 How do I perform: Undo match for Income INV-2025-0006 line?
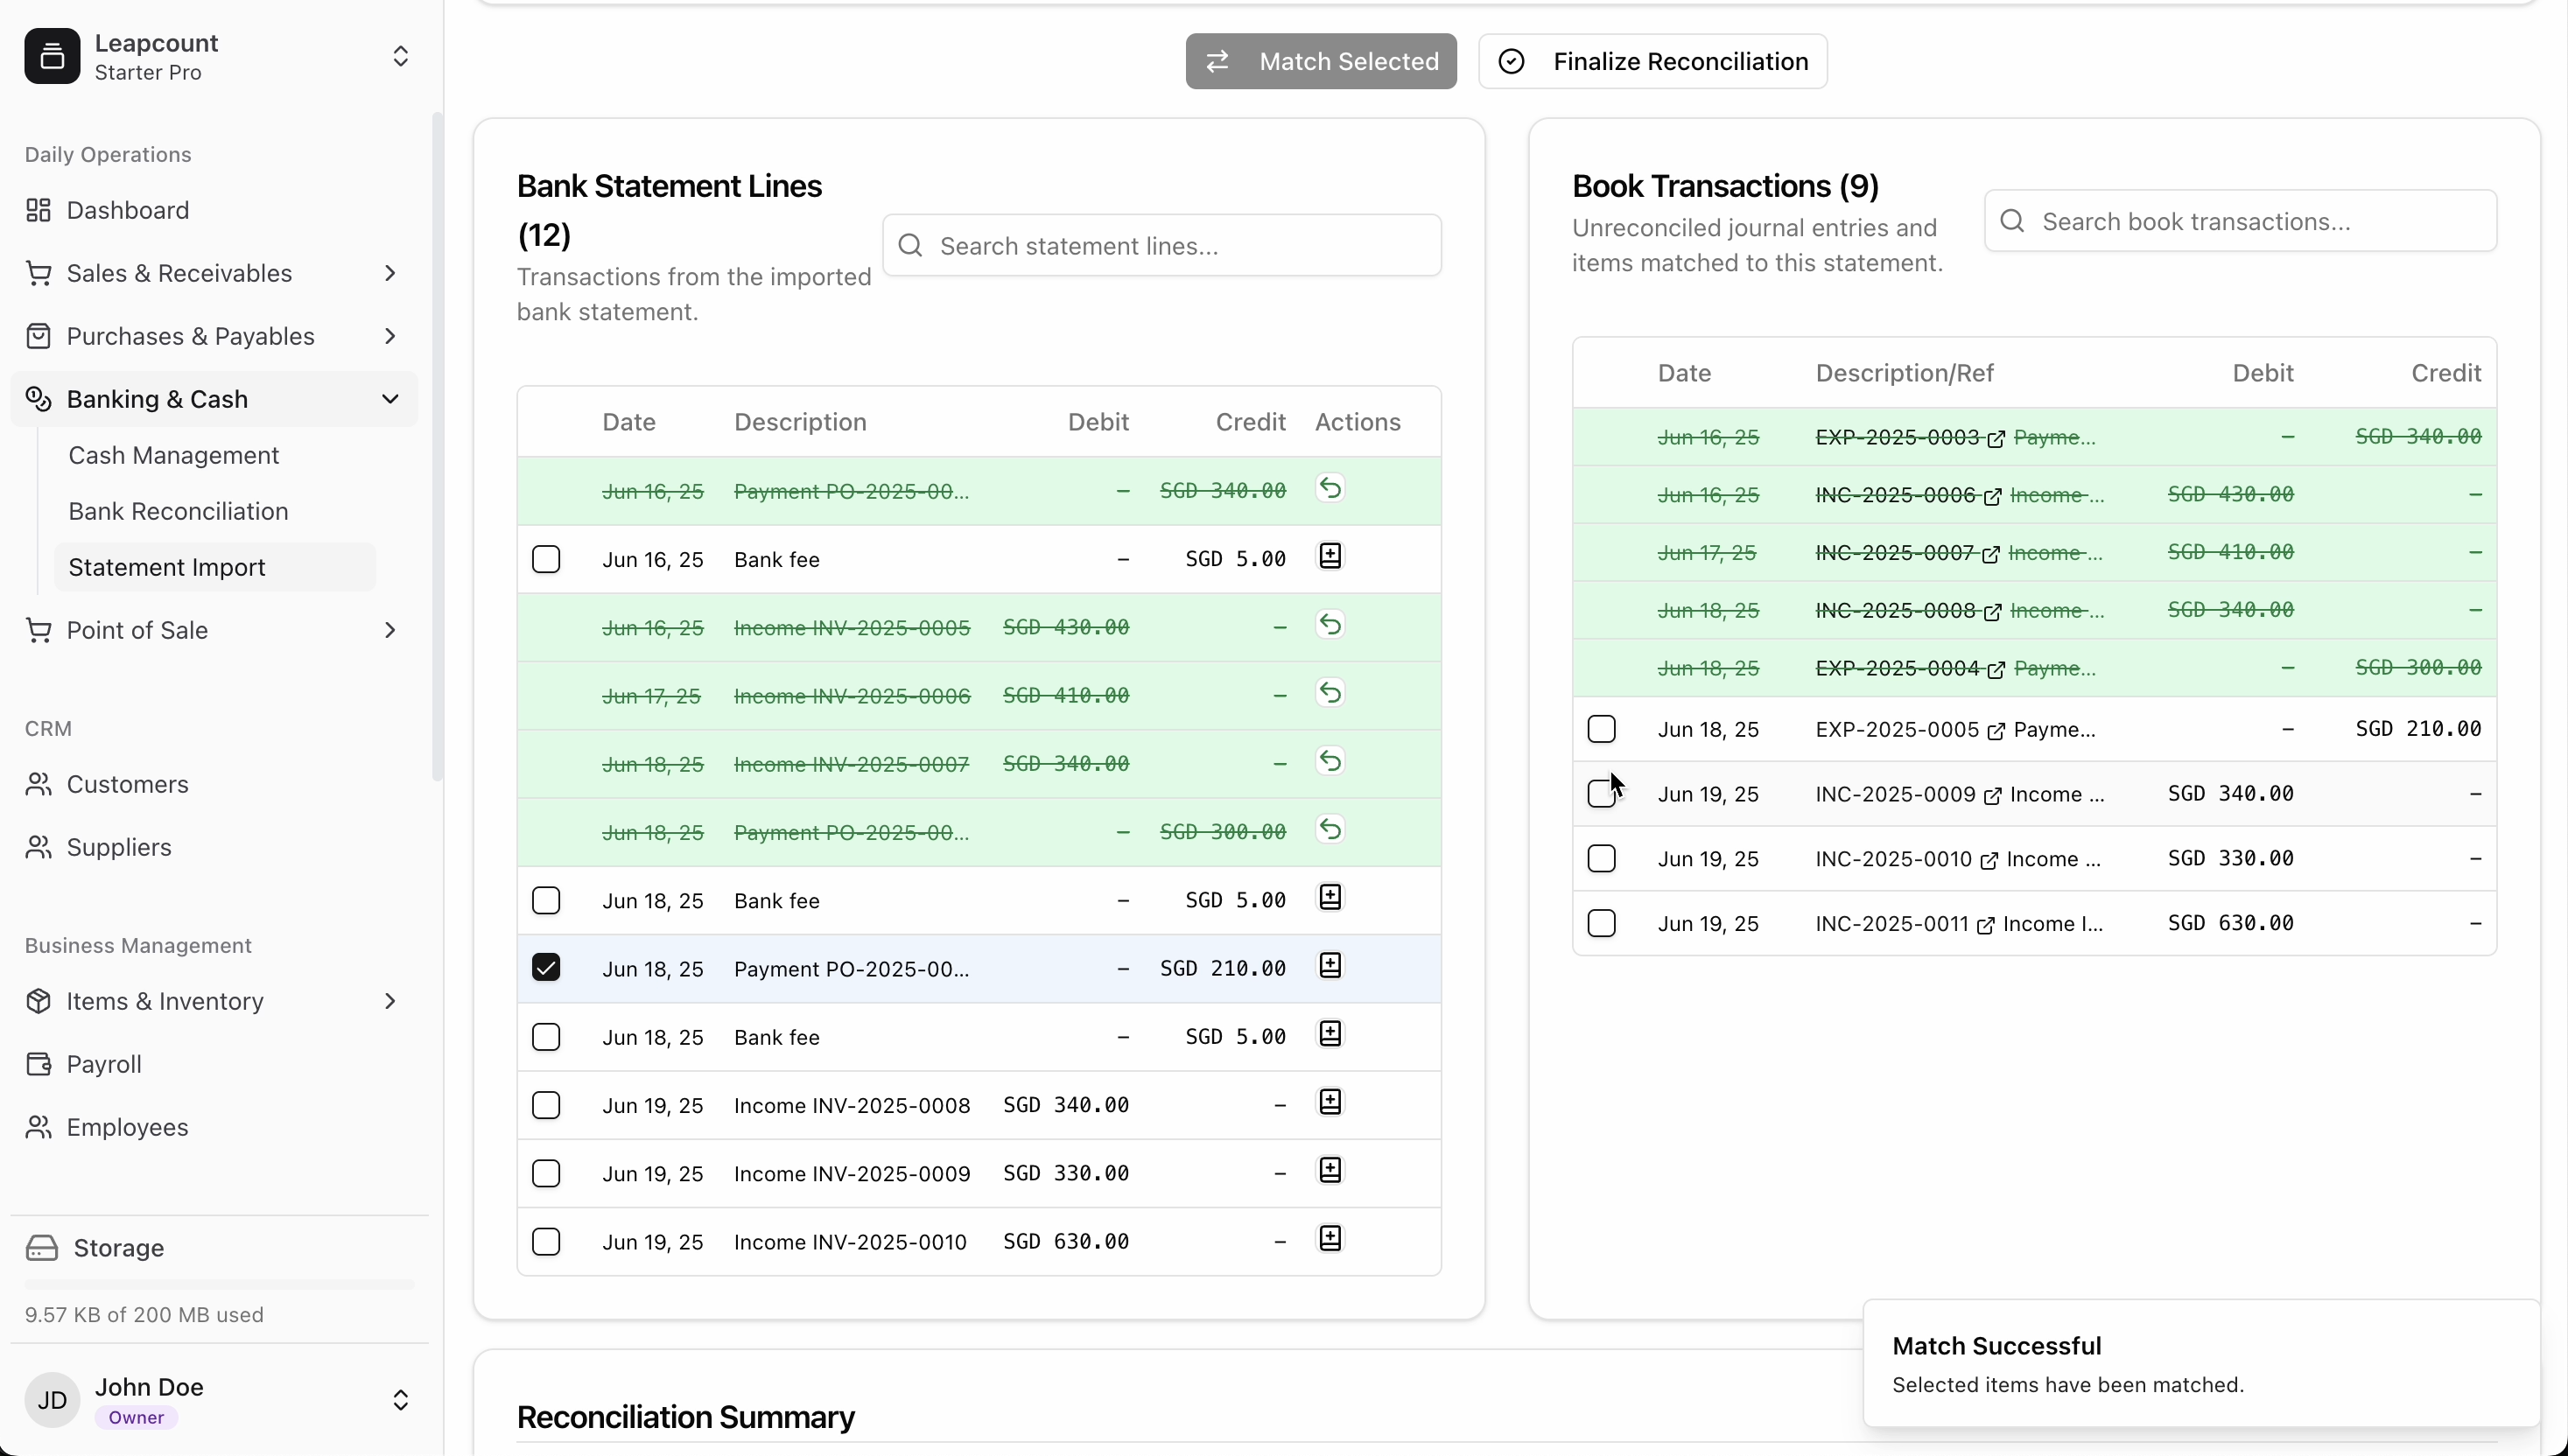click(1330, 694)
